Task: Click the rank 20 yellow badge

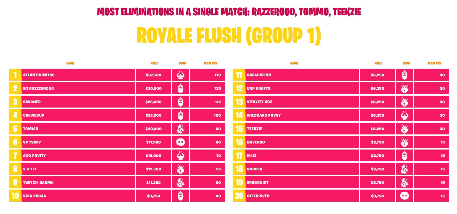Action: [x=239, y=196]
